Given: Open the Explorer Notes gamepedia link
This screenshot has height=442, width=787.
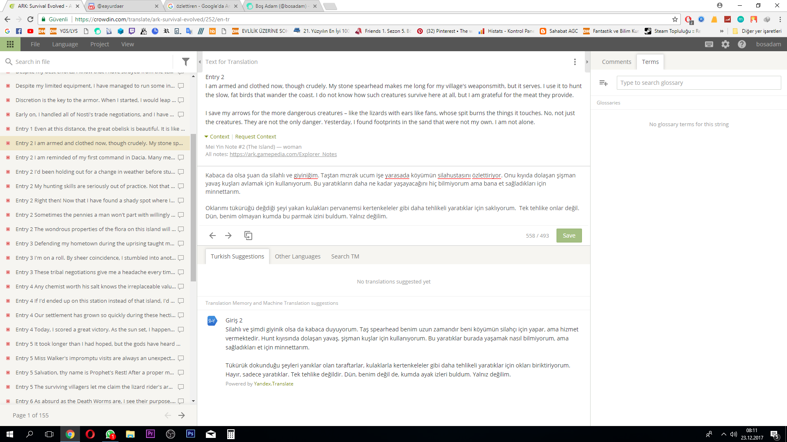Looking at the screenshot, I should (283, 154).
